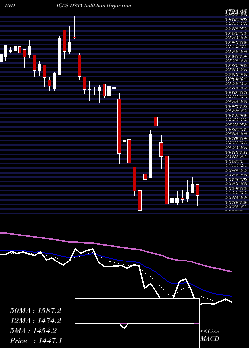The width and height of the screenshot is (249, 348).
Task: Click the 50MA : 1587.2 value
Action: coord(35,311)
